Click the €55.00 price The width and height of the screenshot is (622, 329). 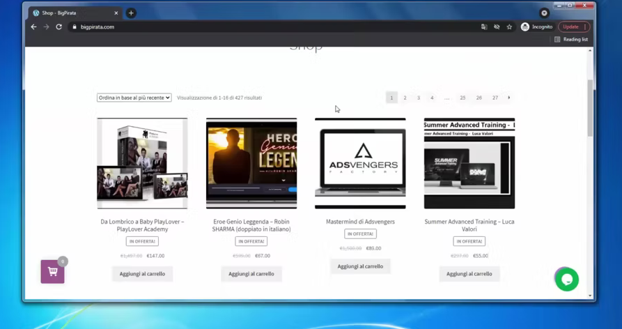tap(481, 256)
